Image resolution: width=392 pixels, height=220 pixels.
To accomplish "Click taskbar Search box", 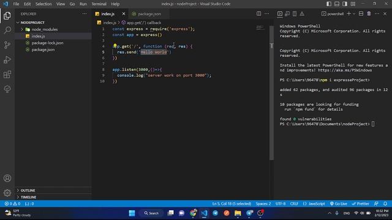I will pyautogui.click(x=151, y=213).
